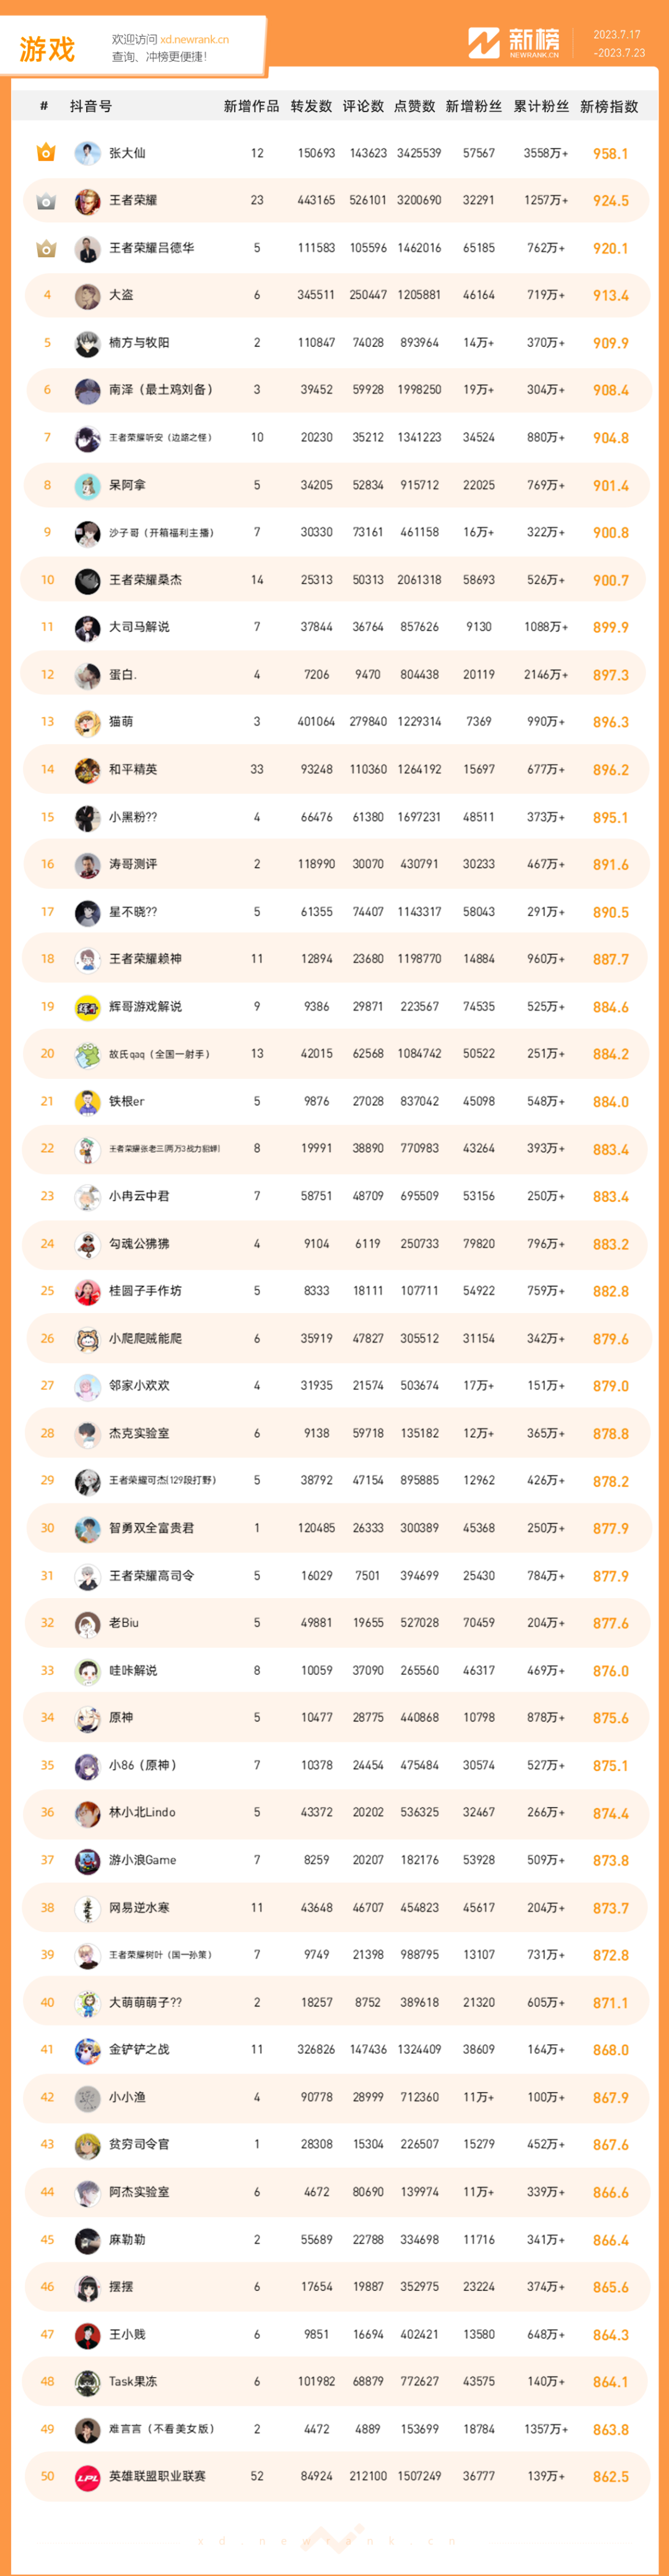Click the 点赞数 column header
669x2576 pixels.
(415, 106)
